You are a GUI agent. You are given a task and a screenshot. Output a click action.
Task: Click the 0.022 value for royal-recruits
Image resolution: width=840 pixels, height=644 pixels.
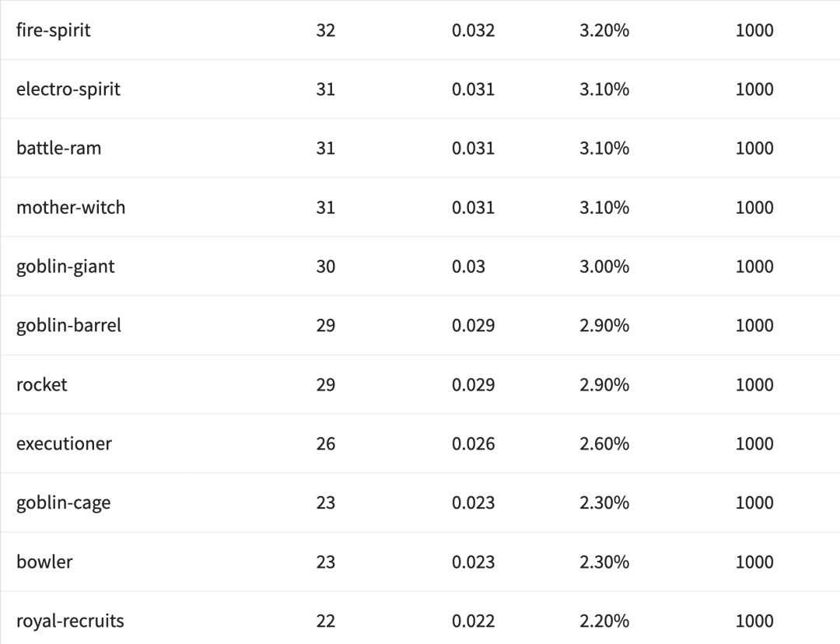coord(473,621)
